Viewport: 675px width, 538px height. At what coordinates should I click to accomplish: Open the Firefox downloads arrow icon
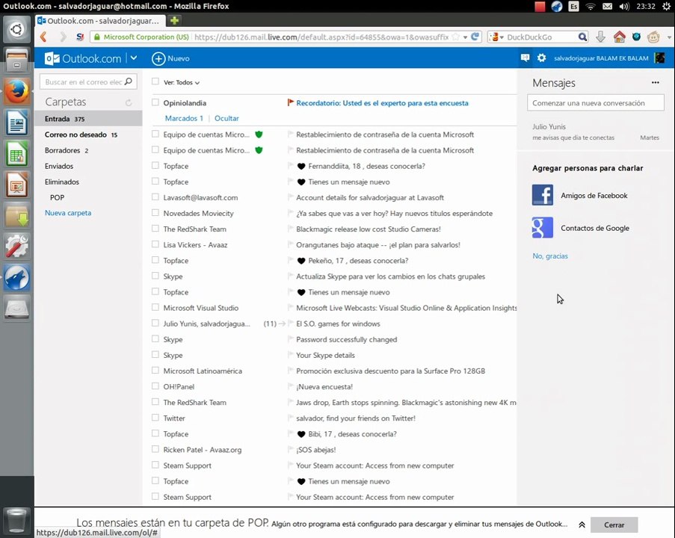[600, 37]
